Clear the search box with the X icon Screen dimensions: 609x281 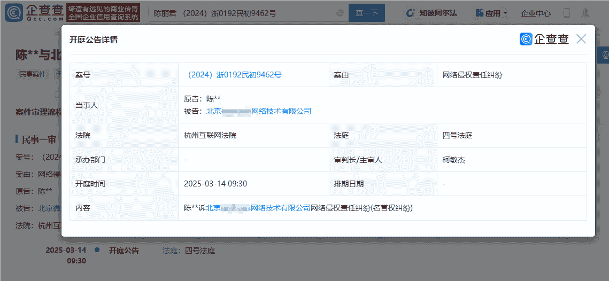pyautogui.click(x=340, y=13)
